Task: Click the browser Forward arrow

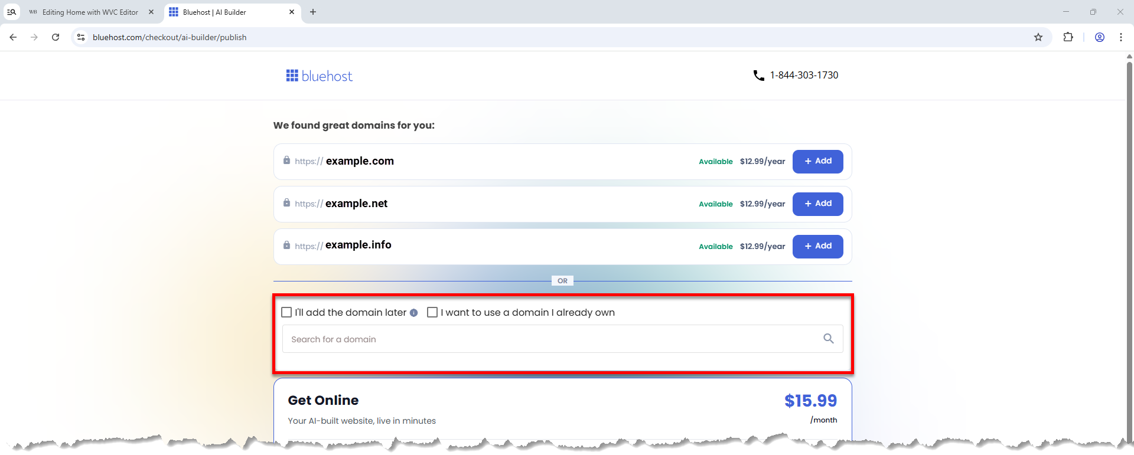Action: pyautogui.click(x=34, y=37)
